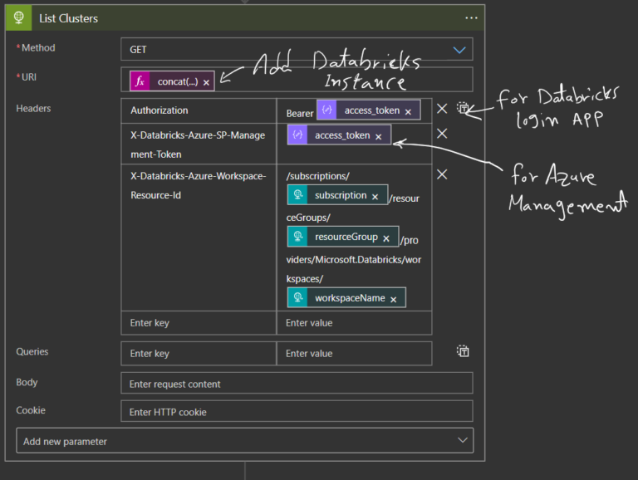
Task: Delete the SP-Management-Token header row
Action: click(442, 134)
